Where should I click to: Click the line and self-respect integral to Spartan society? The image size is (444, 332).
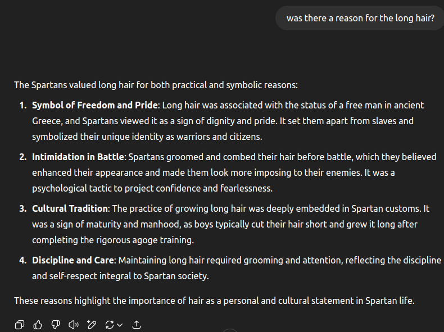120,276
